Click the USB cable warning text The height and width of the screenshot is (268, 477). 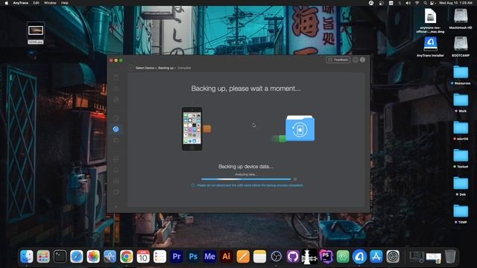[x=250, y=185]
